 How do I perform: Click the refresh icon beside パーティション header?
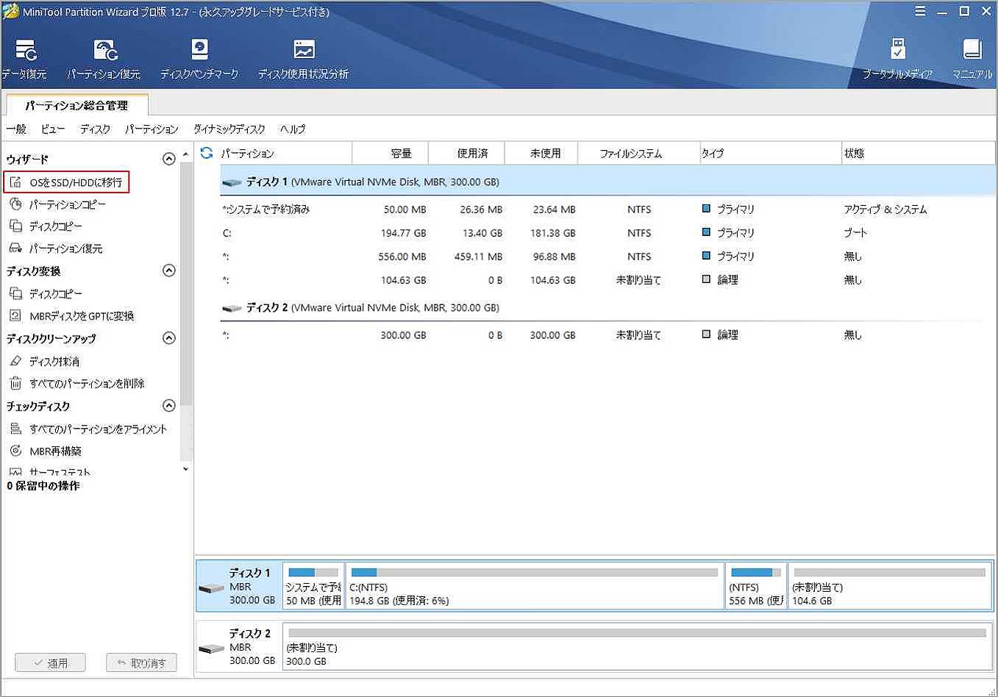207,153
